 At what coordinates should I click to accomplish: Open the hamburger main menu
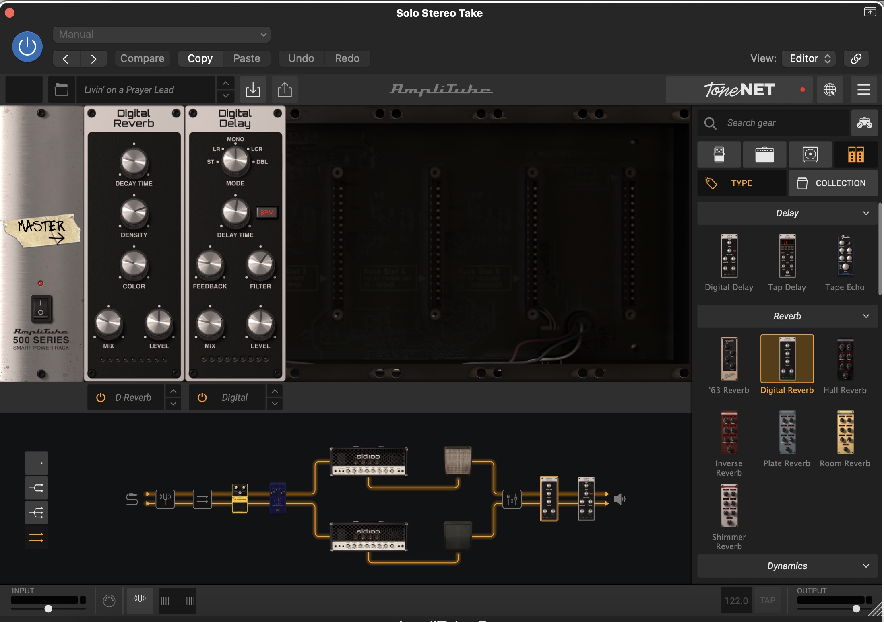tap(863, 89)
